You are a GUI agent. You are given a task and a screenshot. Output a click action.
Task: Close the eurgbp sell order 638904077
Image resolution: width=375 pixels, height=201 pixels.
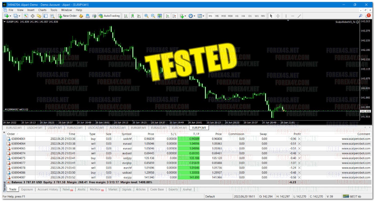coord(299,163)
